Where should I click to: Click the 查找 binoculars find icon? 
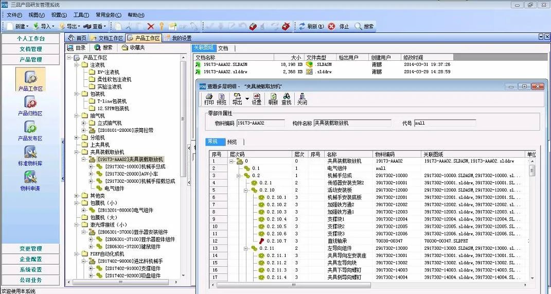tap(287, 98)
